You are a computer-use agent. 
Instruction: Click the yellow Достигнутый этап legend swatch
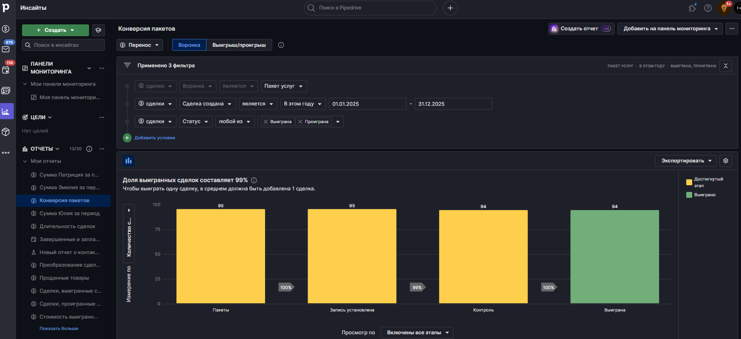coord(689,182)
